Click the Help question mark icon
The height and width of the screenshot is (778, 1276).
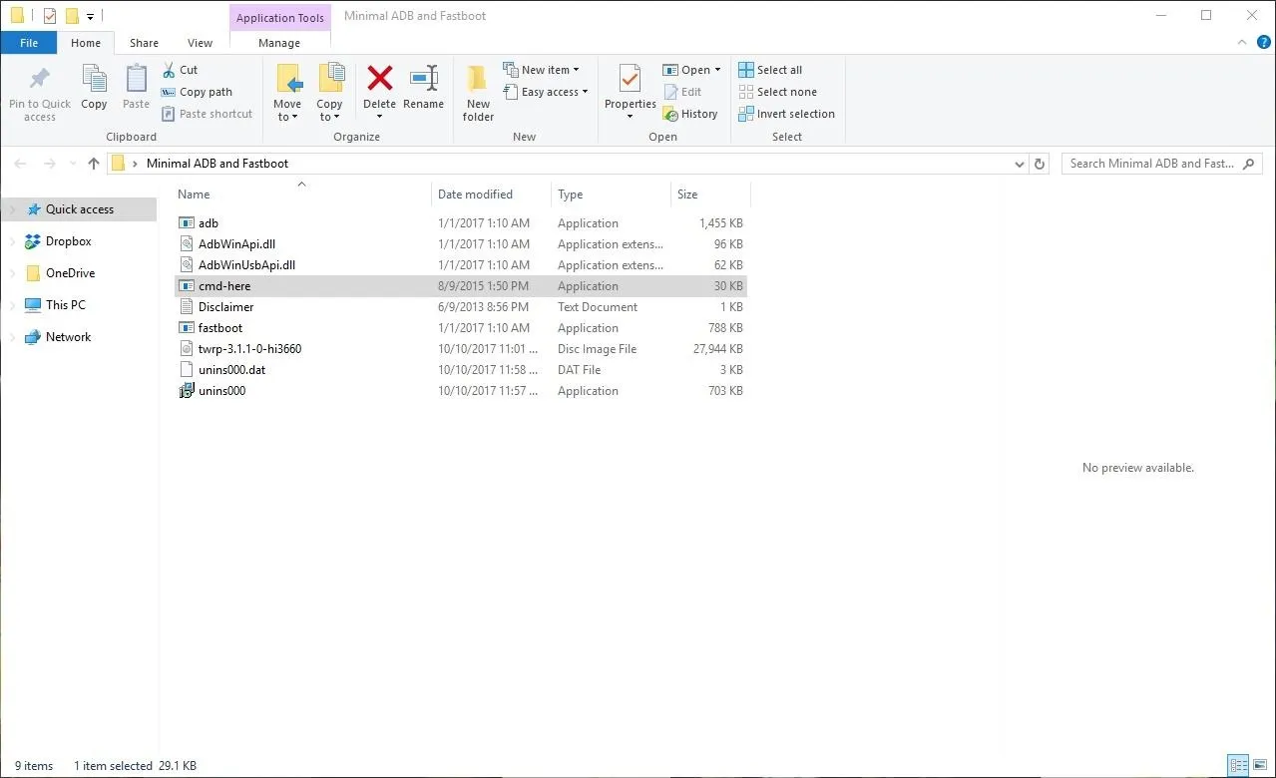click(1263, 43)
